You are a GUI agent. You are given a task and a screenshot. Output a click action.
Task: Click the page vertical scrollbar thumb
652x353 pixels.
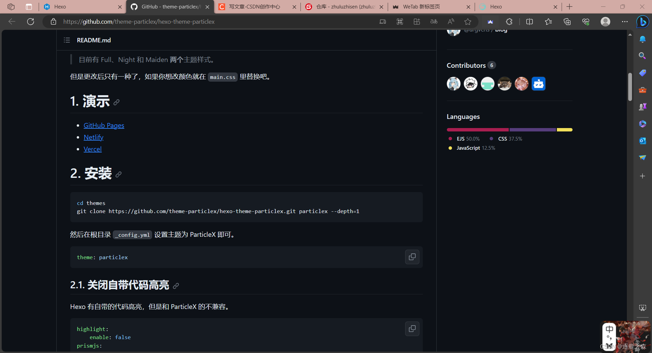point(630,86)
